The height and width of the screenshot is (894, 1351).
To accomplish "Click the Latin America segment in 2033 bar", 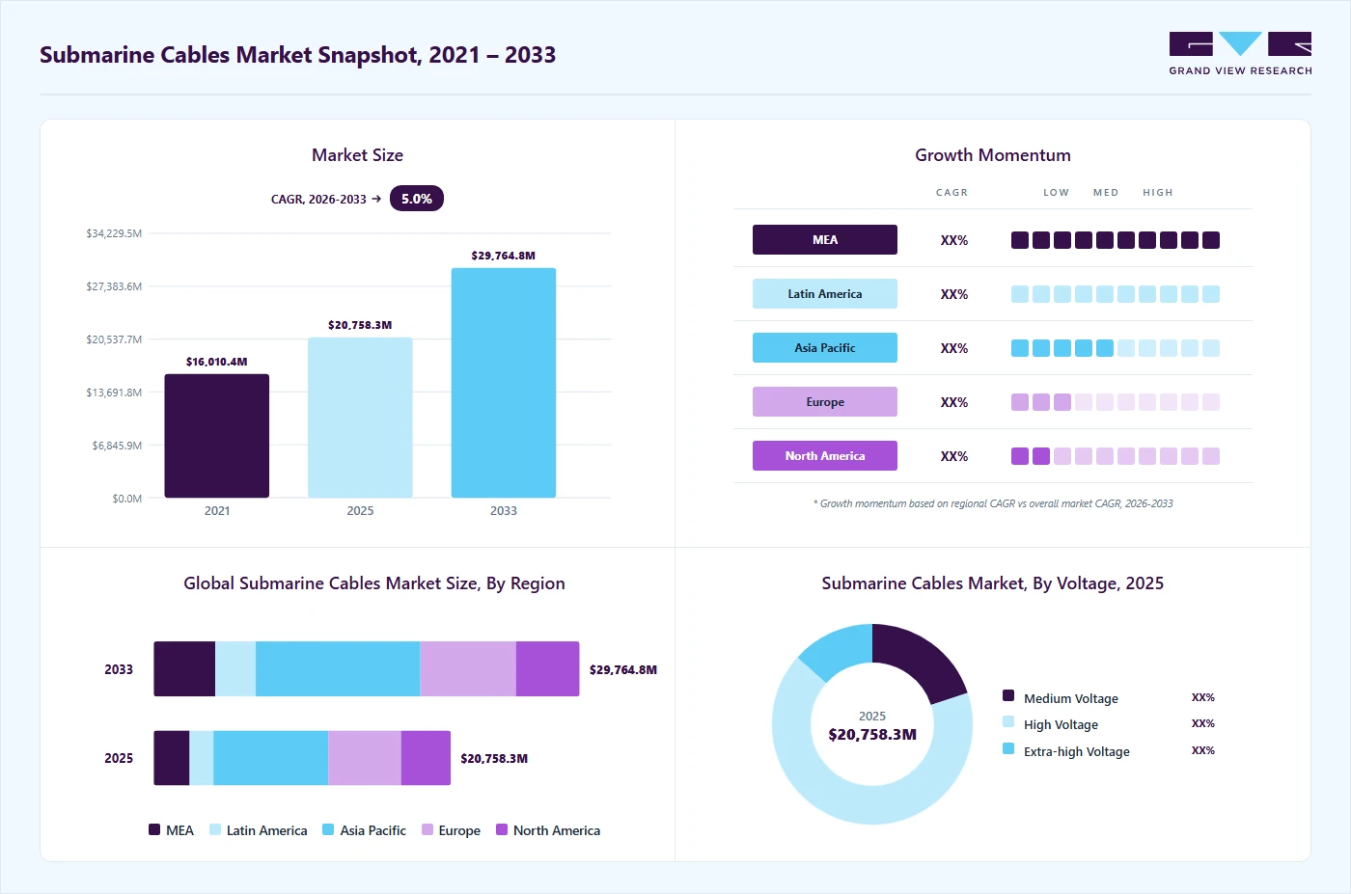I will (235, 668).
